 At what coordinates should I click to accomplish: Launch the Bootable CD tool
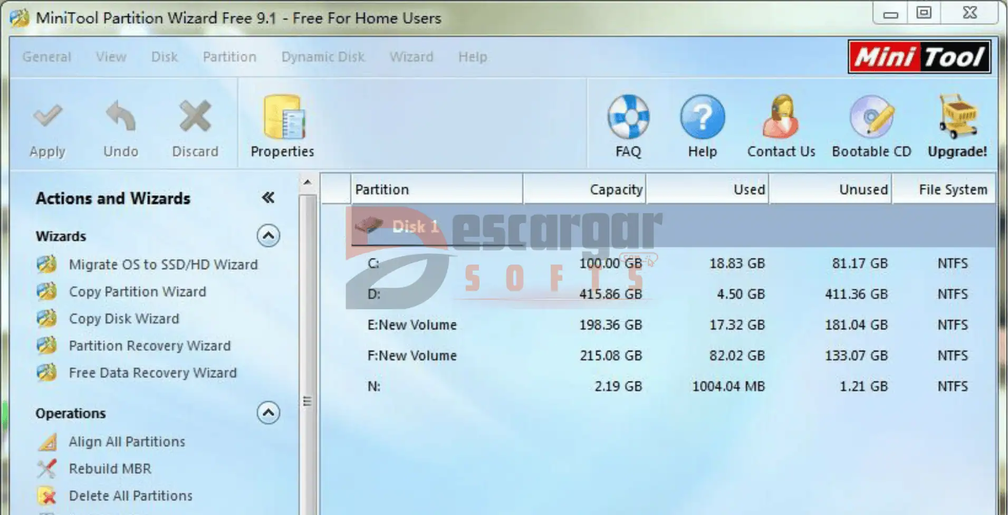(871, 117)
